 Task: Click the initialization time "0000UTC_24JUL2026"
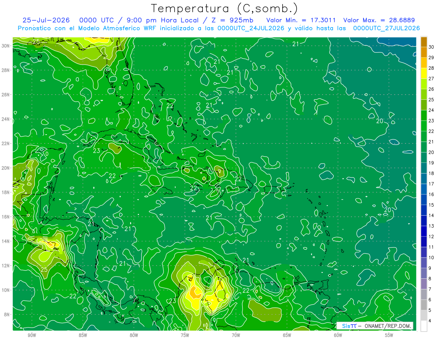pyautogui.click(x=251, y=28)
